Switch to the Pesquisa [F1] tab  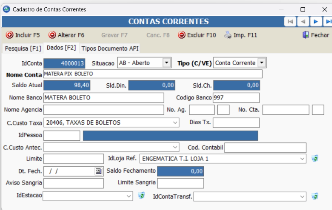coord(23,48)
